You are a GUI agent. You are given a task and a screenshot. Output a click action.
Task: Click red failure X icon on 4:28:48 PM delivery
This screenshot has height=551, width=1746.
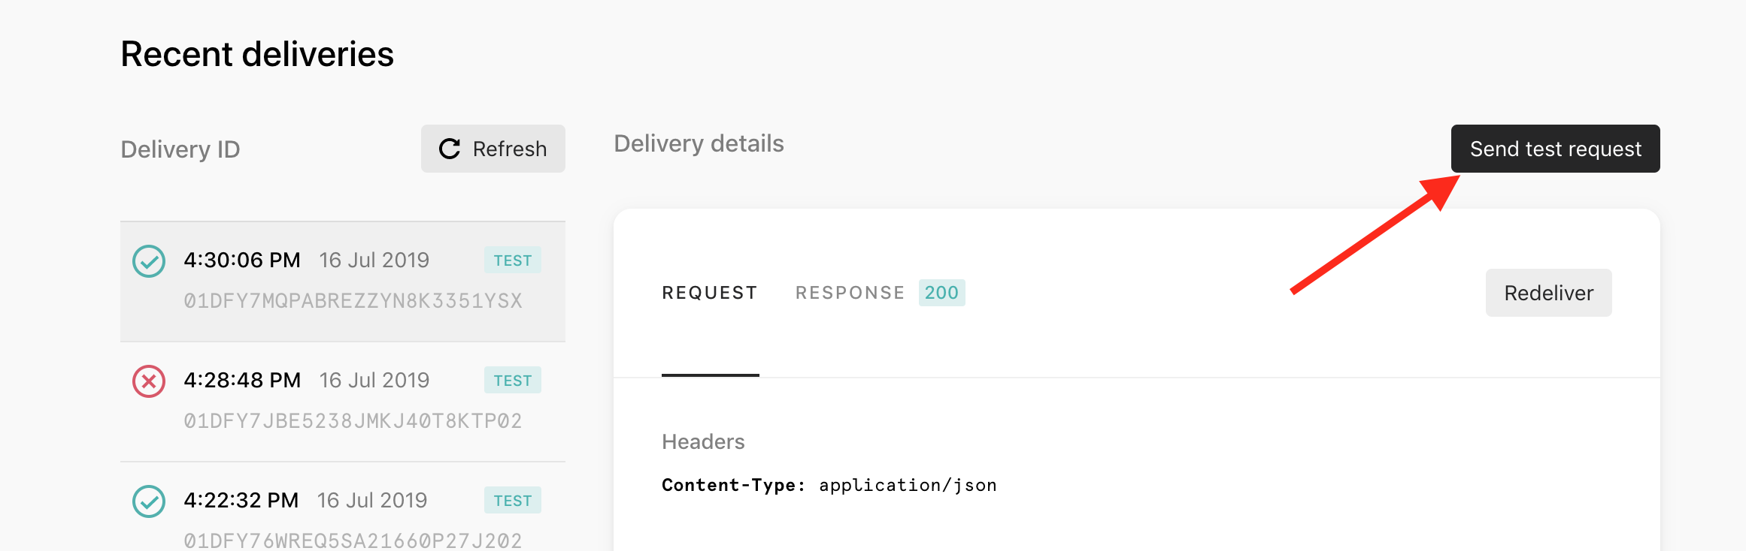coord(149,381)
